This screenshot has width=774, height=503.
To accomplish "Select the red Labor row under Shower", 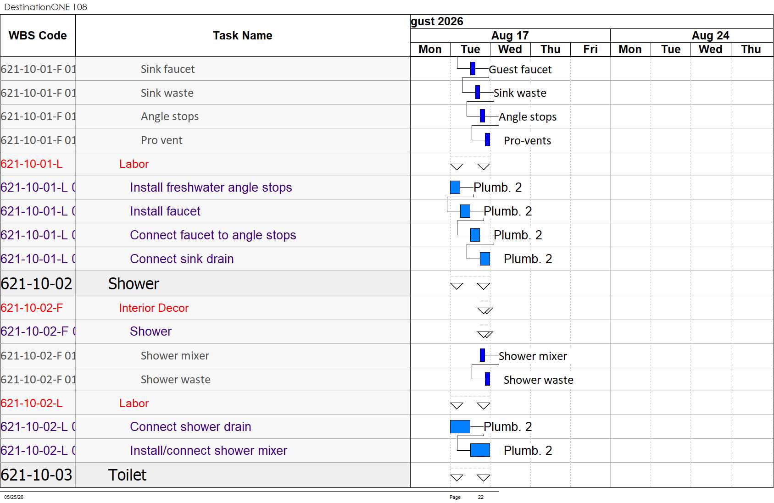I will (205, 403).
